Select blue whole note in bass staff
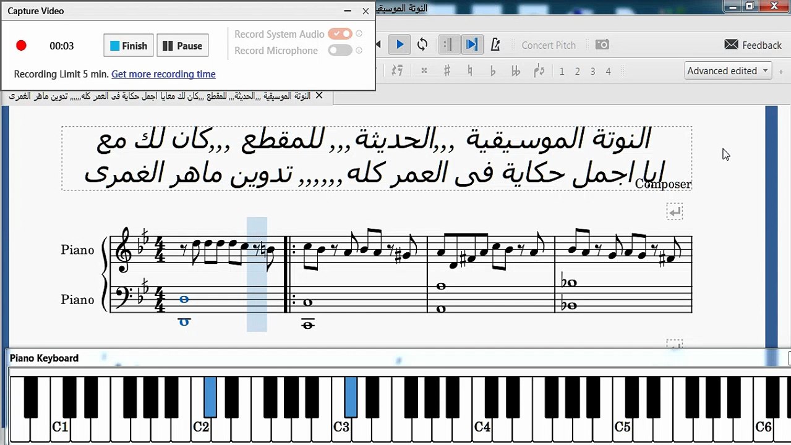 click(184, 299)
